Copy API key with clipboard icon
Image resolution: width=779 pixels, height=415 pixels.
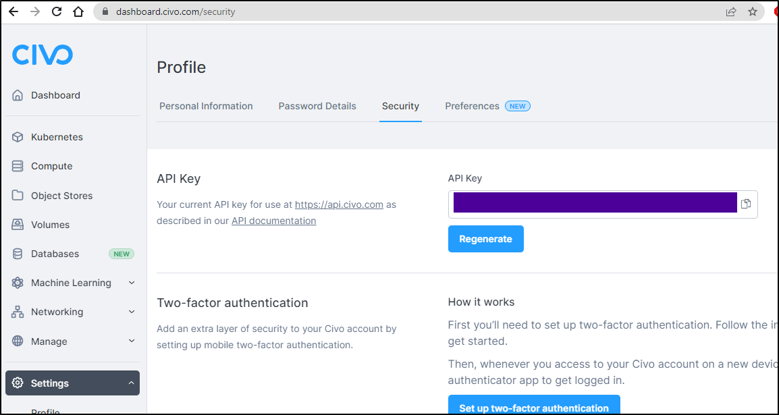coord(746,204)
